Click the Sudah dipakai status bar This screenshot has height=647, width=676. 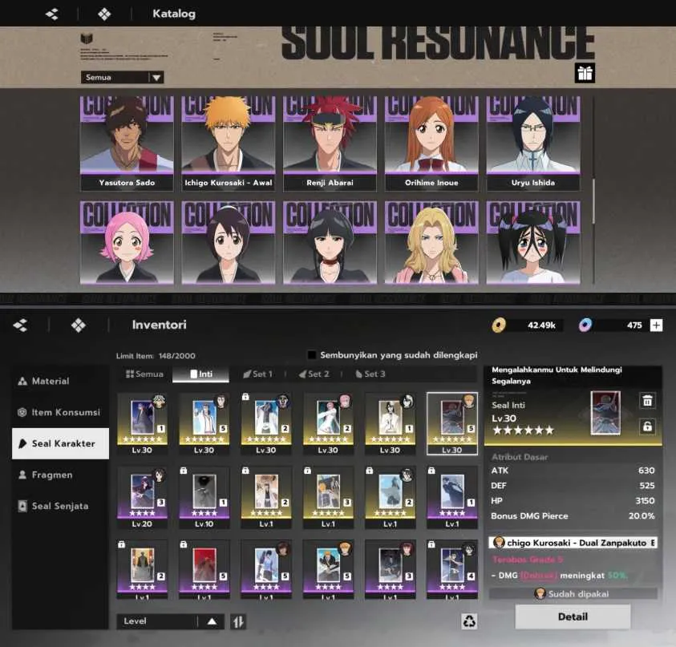573,594
